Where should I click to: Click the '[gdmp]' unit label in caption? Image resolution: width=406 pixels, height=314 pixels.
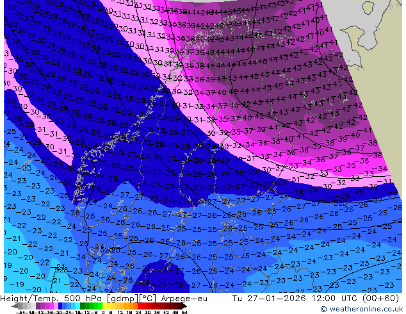[123, 299]
